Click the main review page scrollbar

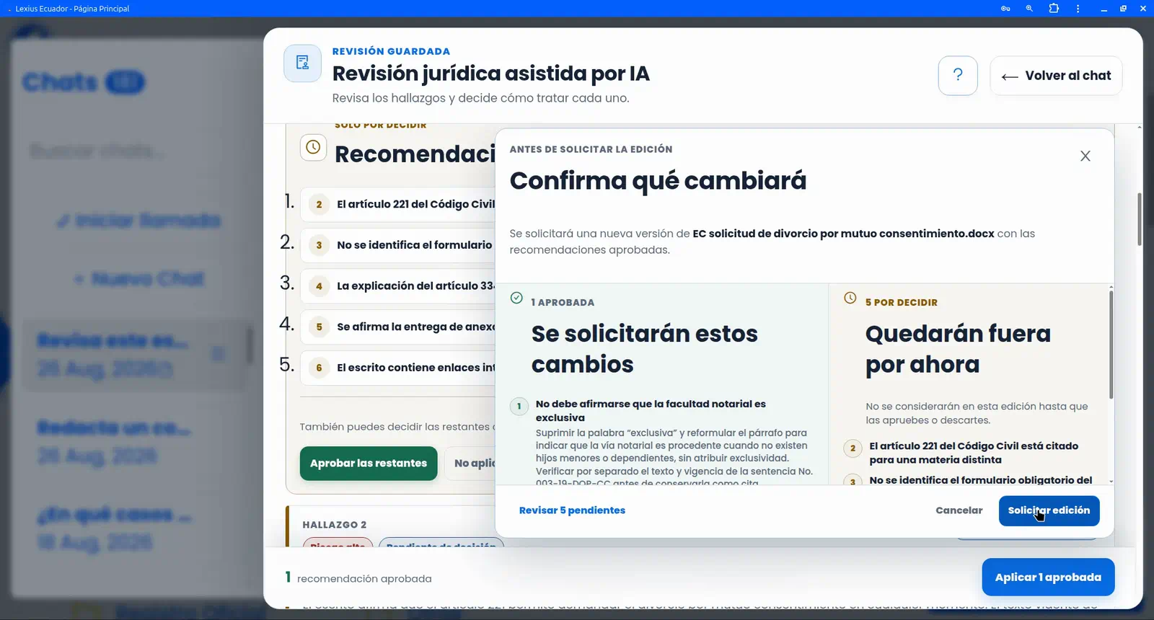click(x=1140, y=219)
